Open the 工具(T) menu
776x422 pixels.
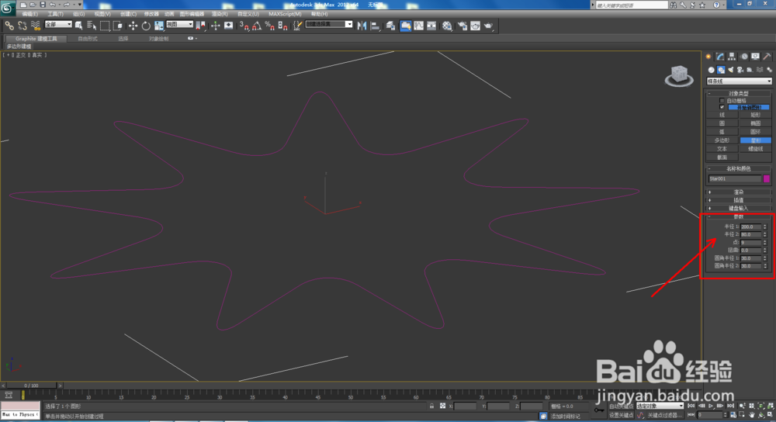pyautogui.click(x=55, y=14)
